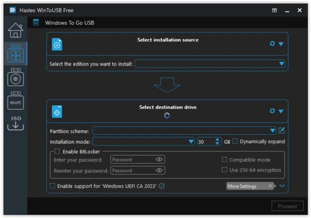Open the WinPE USB creator sidebar icon

pyautogui.click(x=15, y=101)
